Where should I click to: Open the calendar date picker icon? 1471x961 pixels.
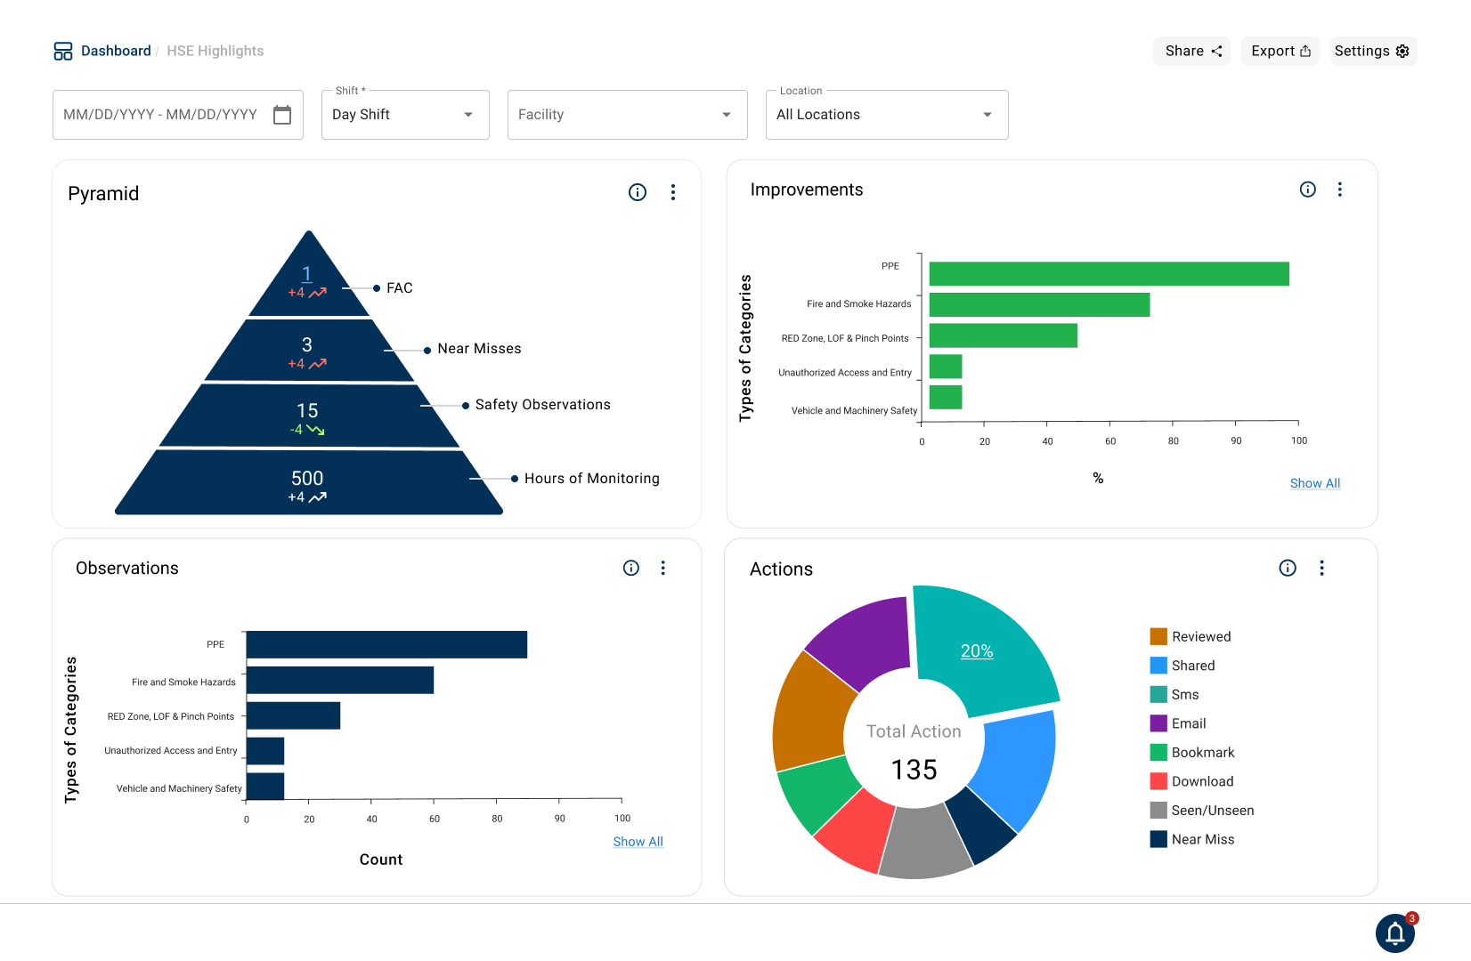[x=282, y=115]
